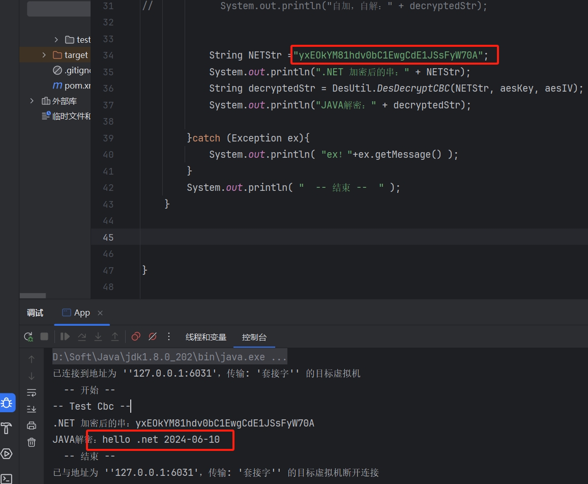
Task: Open the Build hammer tool window
Action: pos(7,428)
